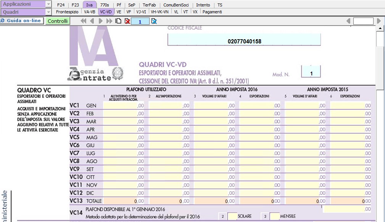Switch to the VE quadro

[119, 12]
